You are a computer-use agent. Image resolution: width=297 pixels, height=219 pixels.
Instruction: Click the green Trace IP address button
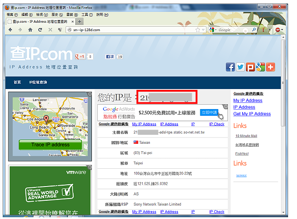50,145
